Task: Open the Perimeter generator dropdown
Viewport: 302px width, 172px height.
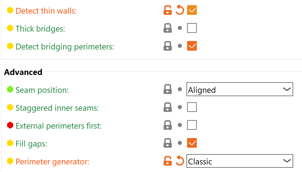Action: point(240,161)
